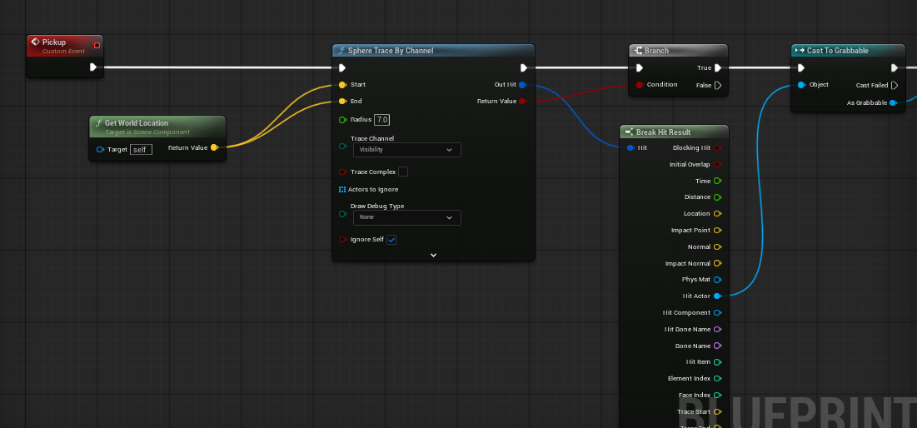
Task: Click Cast To Grabbable execution input pin
Action: (801, 67)
